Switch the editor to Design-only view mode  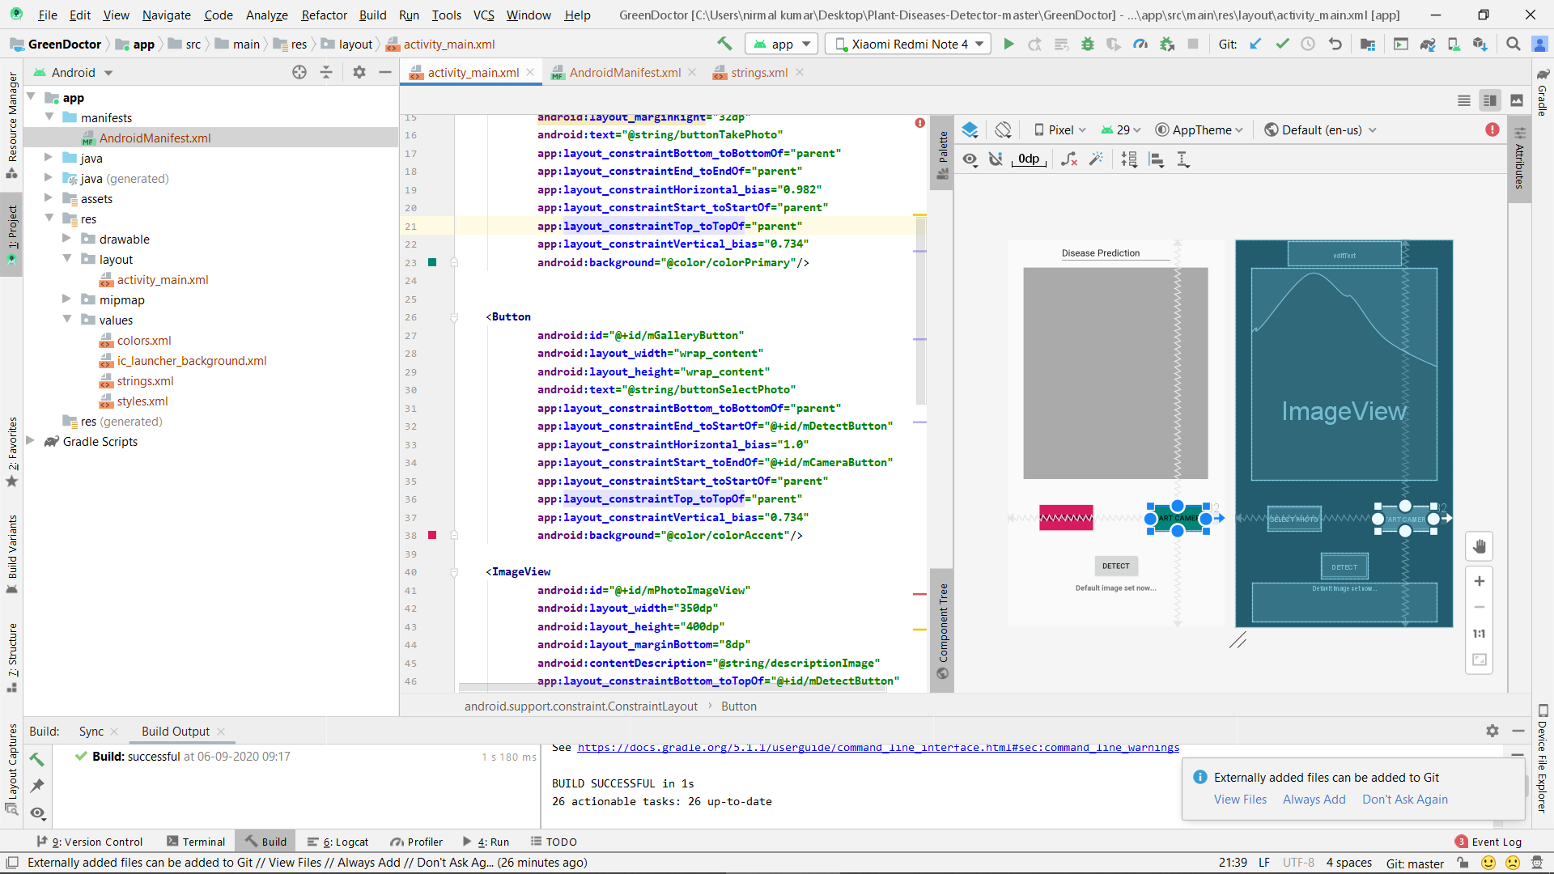coord(1517,100)
